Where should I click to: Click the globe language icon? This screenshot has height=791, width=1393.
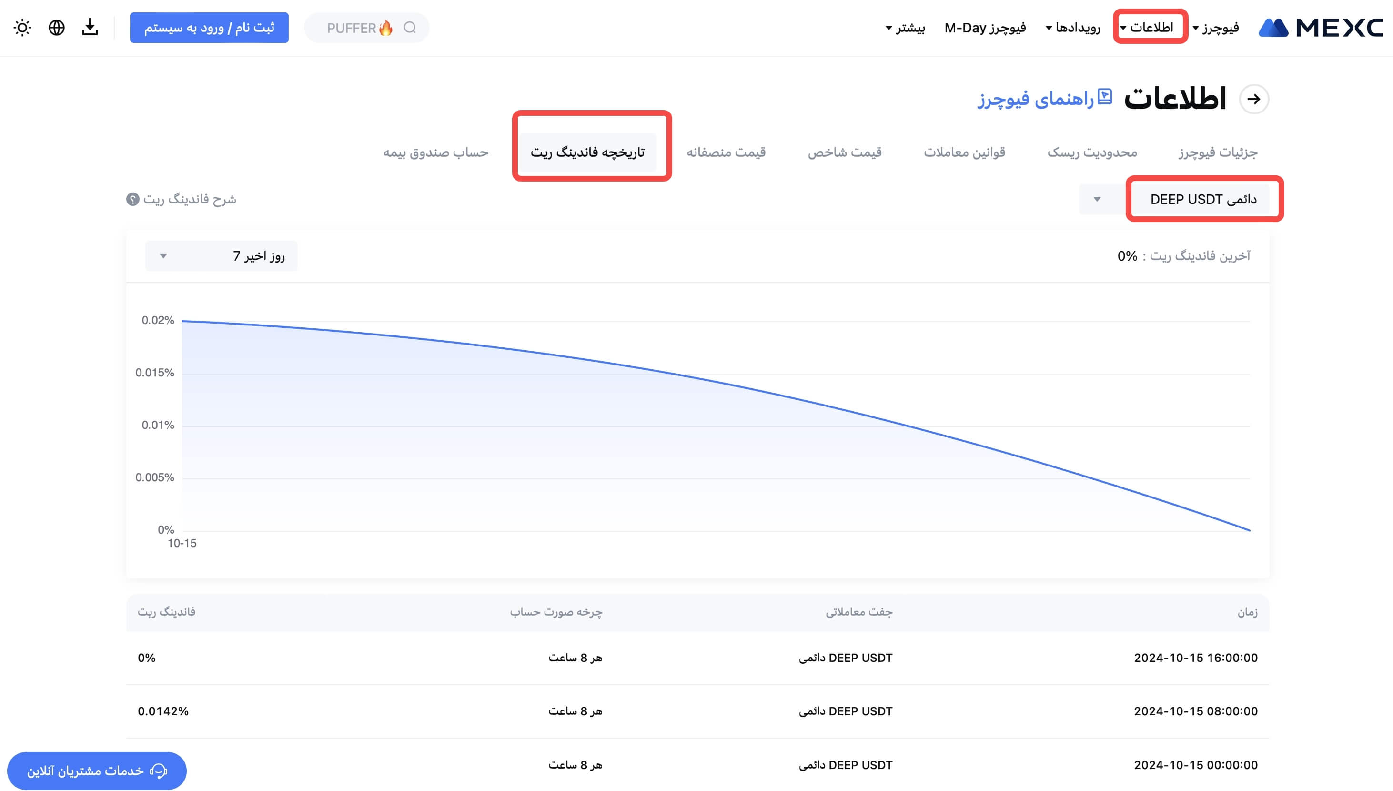(x=57, y=28)
